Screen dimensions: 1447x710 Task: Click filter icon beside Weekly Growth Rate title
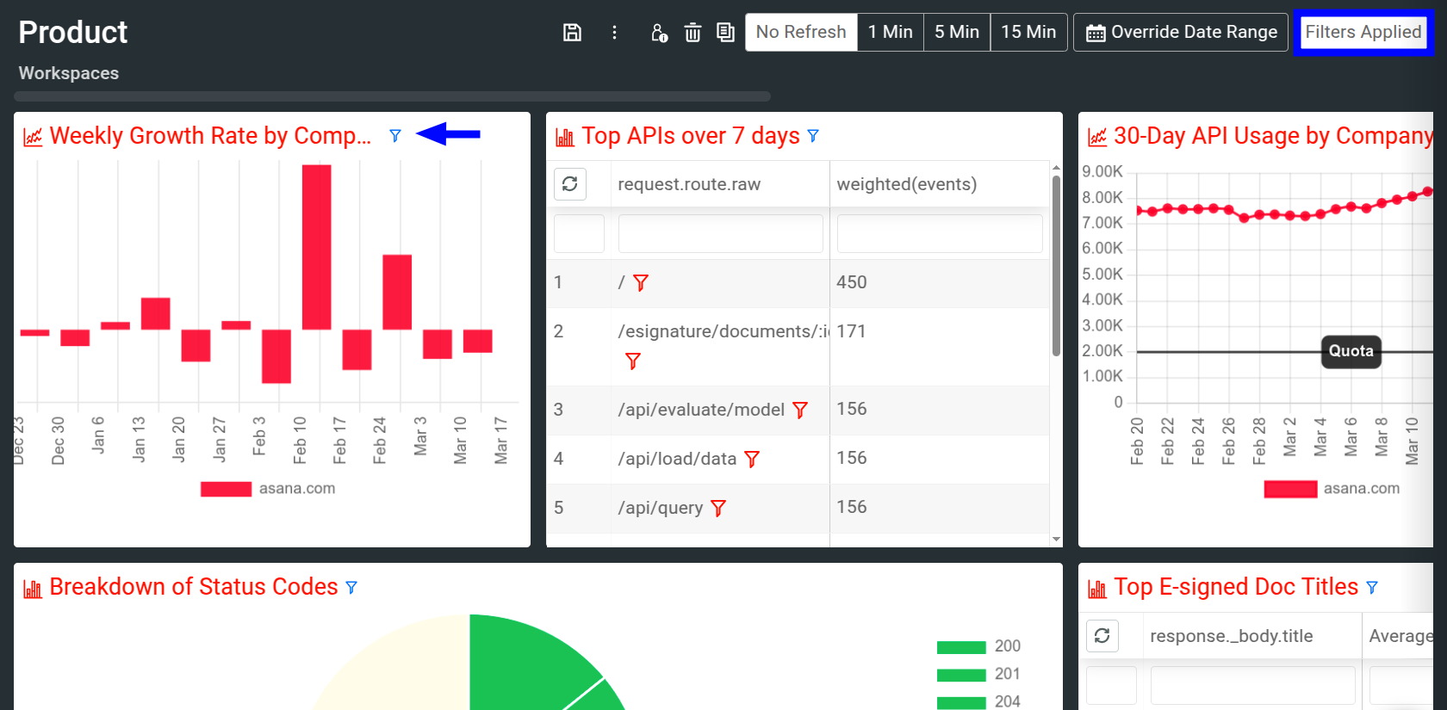[x=395, y=136]
